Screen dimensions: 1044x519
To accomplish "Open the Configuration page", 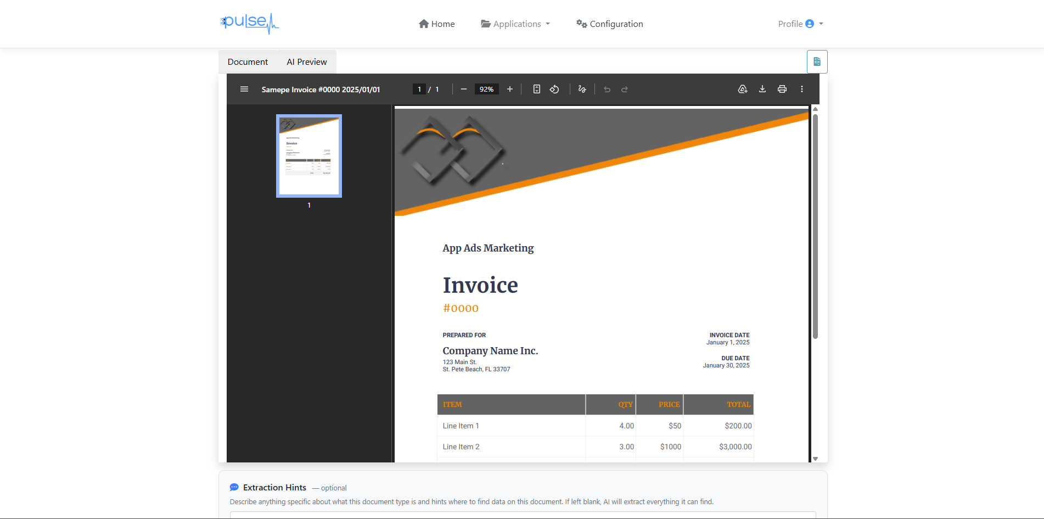I will (x=609, y=24).
